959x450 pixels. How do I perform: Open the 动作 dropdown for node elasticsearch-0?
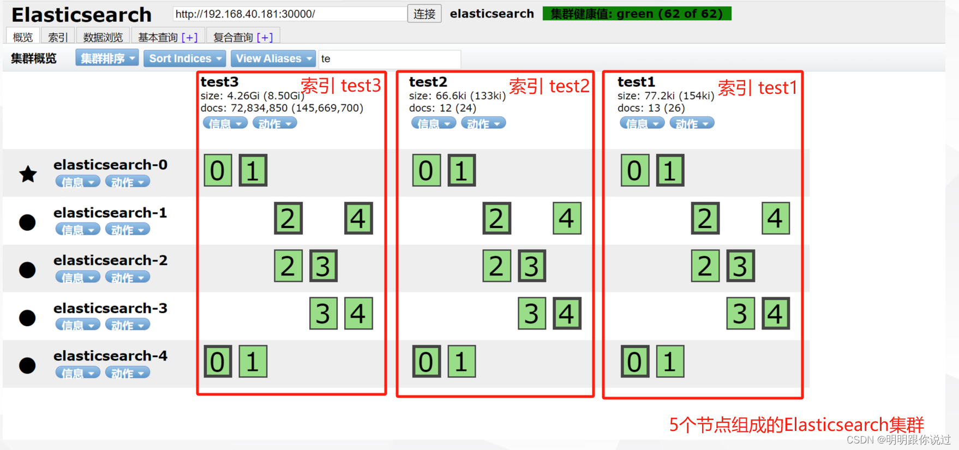[128, 182]
